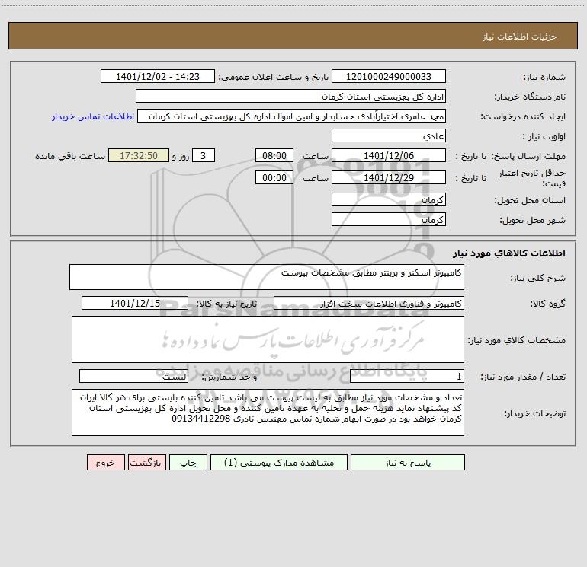Click the 'خروج' exit button
587x567 pixels.
pos(105,463)
